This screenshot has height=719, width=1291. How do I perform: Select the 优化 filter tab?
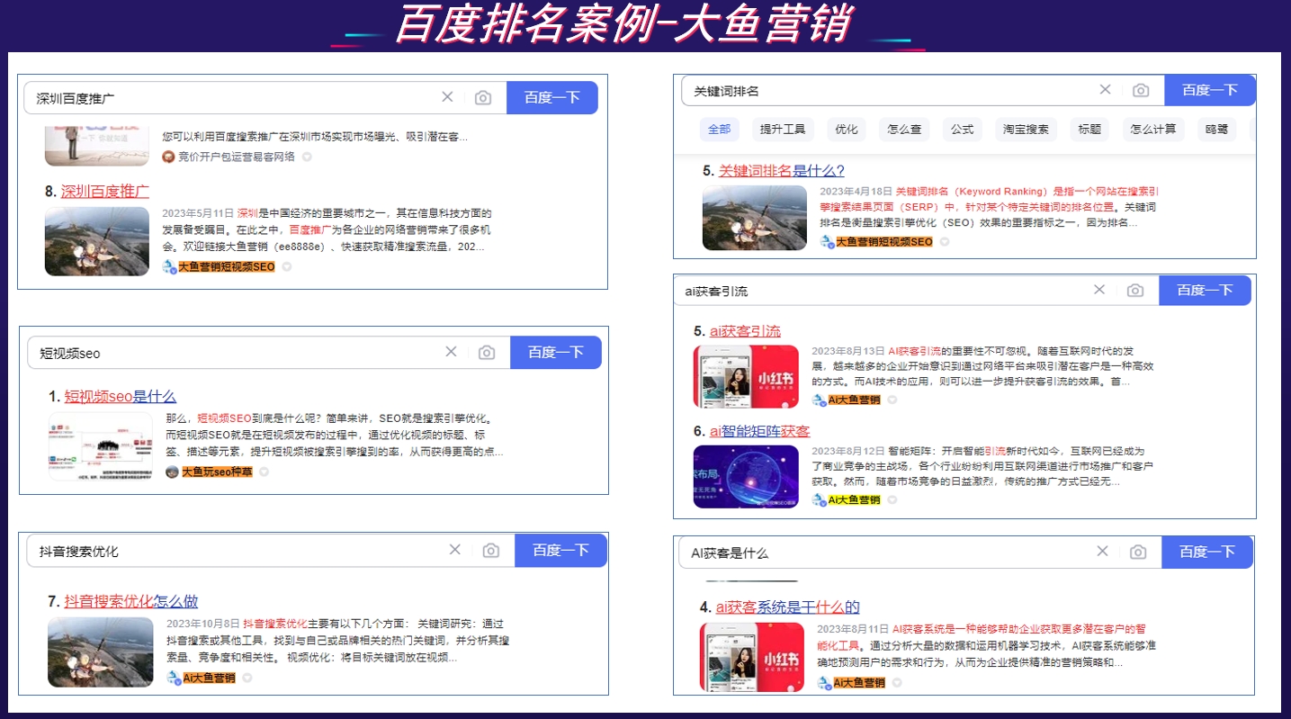[x=847, y=130]
